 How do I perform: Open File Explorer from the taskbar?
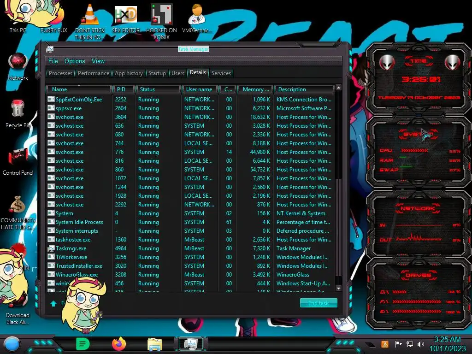(x=155, y=344)
